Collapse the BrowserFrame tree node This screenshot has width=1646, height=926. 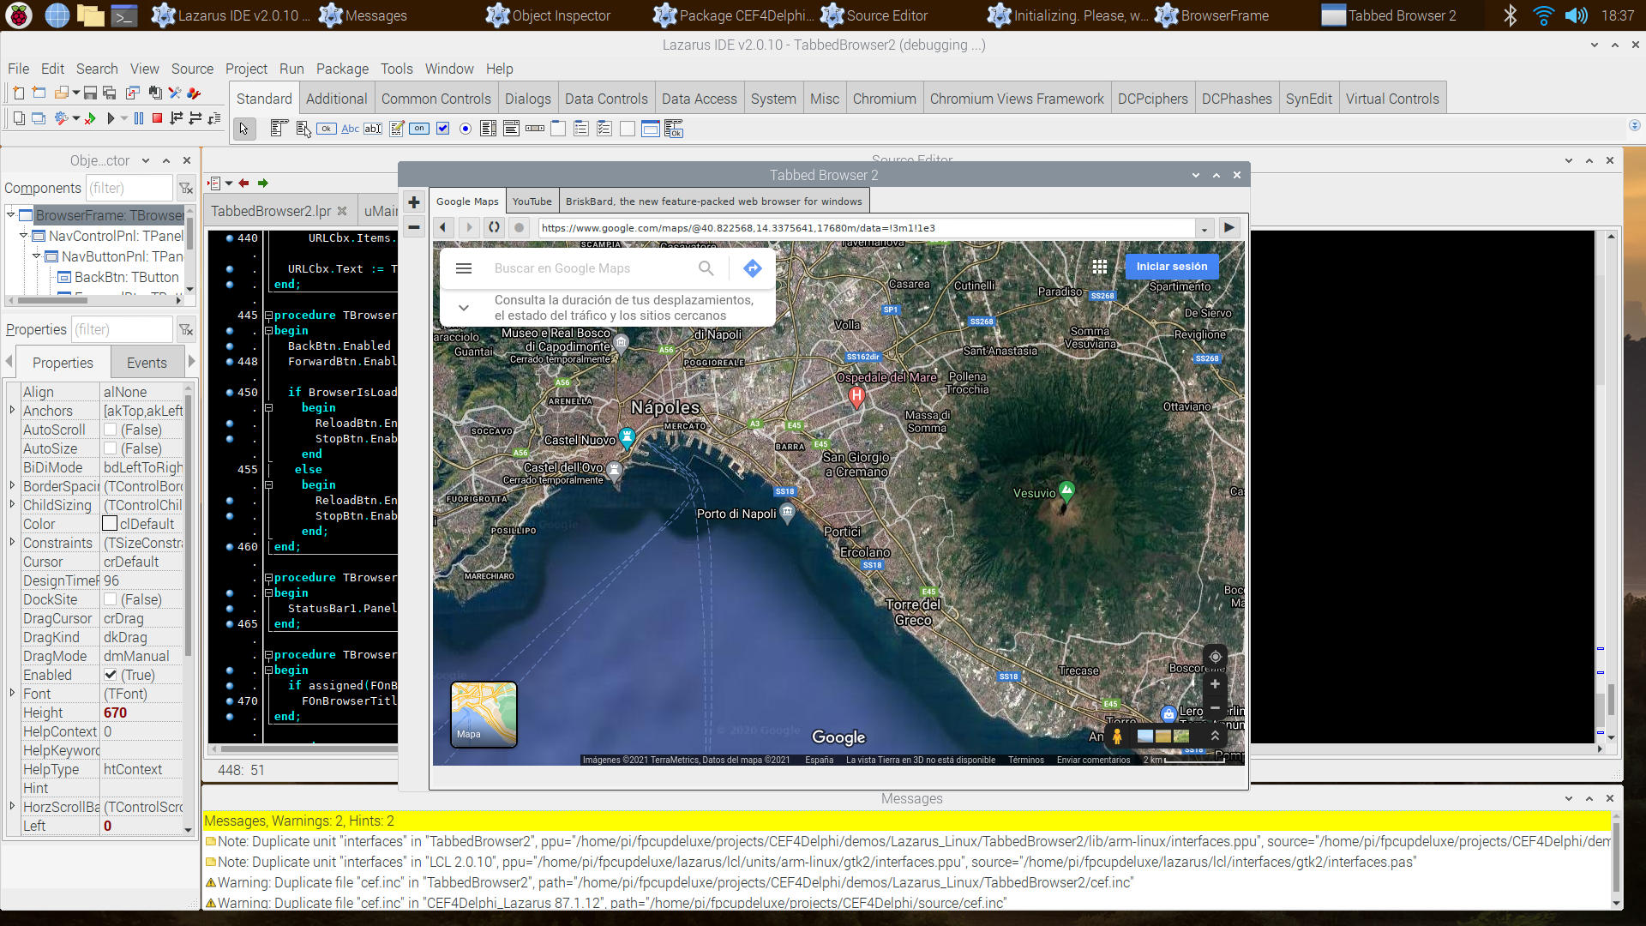11,214
